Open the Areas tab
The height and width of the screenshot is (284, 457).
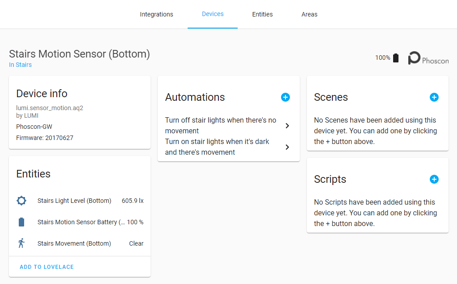click(309, 14)
